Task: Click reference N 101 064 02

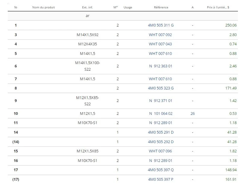Action: [x=161, y=114]
